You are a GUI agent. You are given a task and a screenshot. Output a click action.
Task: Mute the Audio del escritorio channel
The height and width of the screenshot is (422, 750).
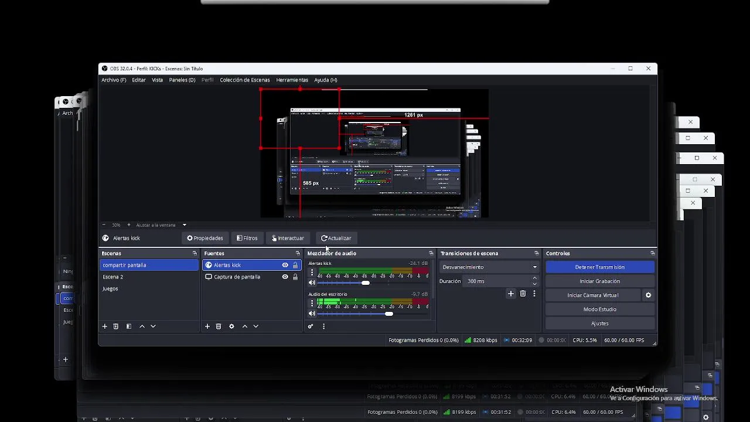coord(312,314)
